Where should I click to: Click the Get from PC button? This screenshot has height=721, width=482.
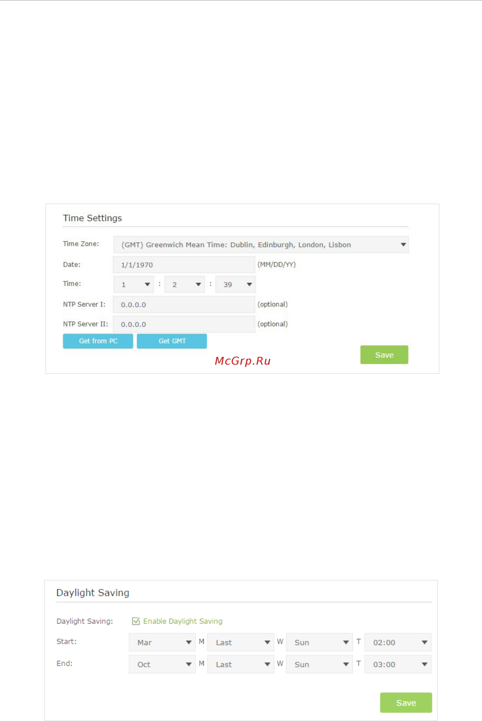[x=98, y=341]
